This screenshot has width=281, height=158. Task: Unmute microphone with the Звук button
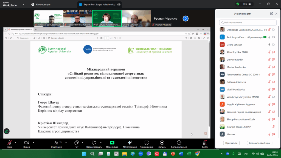coord(10,143)
